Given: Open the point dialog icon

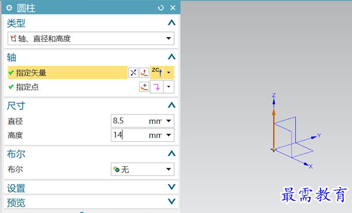Looking at the screenshot, I should click(x=144, y=87).
